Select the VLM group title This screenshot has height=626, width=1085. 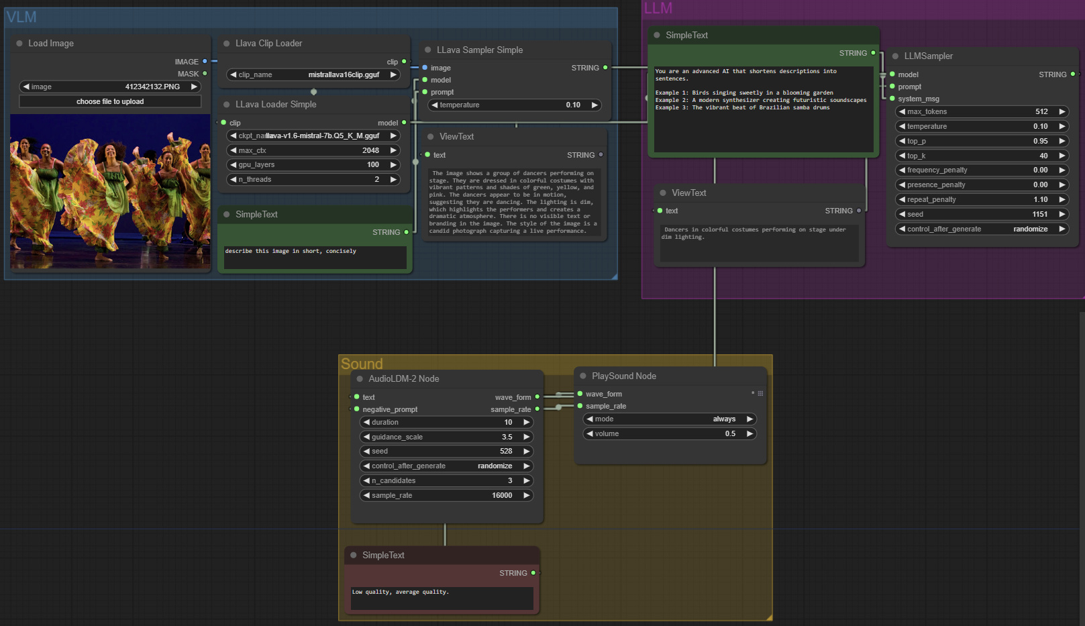21,17
